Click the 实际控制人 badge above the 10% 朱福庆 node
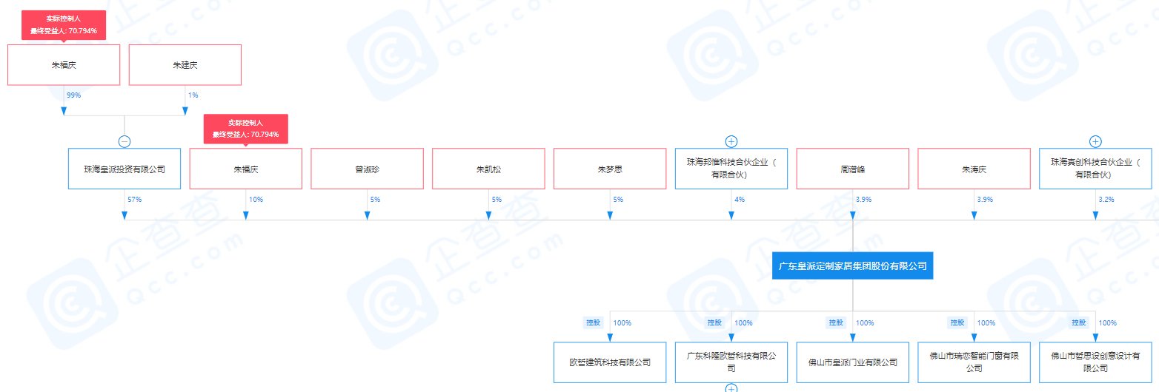1159x392 pixels. tap(246, 128)
